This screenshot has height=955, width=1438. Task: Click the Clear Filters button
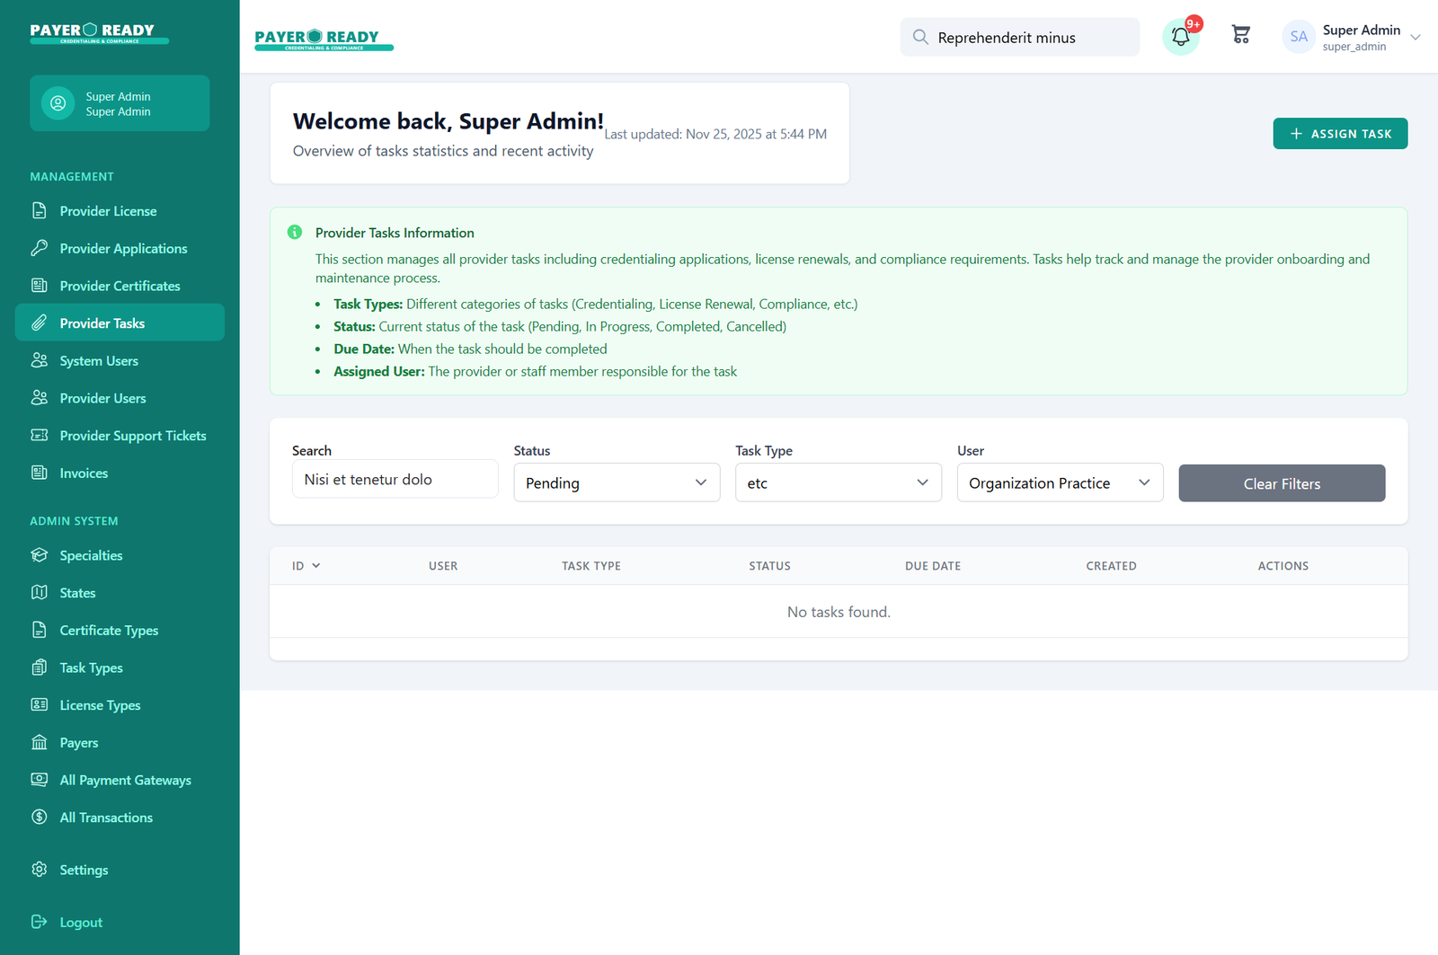pos(1282,483)
